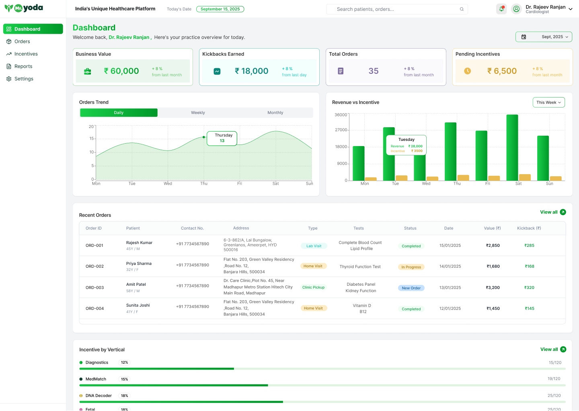Click the document icon in Total Orders
This screenshot has height=411, width=579.
pos(341,71)
